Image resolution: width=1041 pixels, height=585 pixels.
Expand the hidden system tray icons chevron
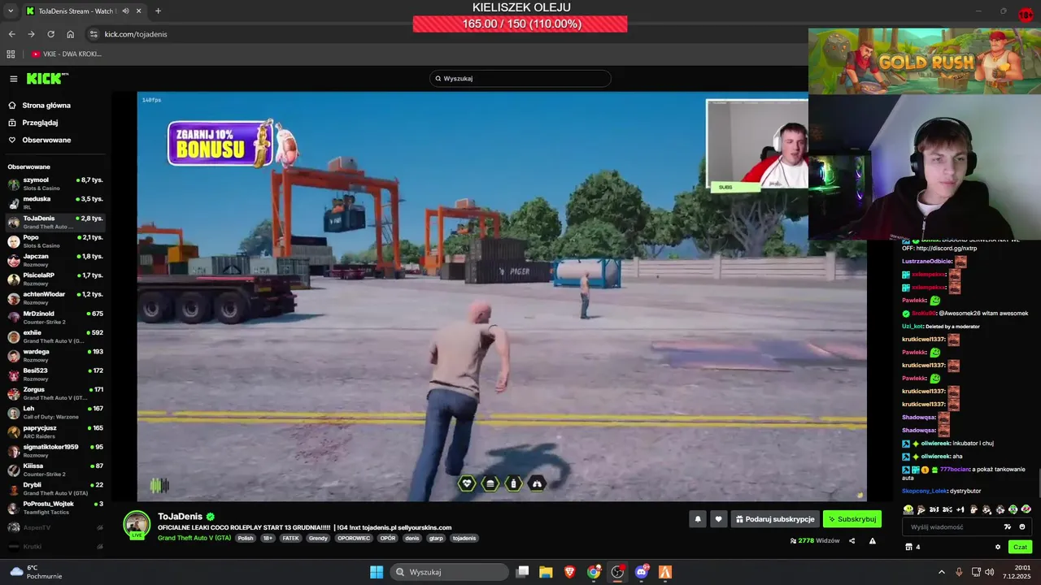[942, 572]
